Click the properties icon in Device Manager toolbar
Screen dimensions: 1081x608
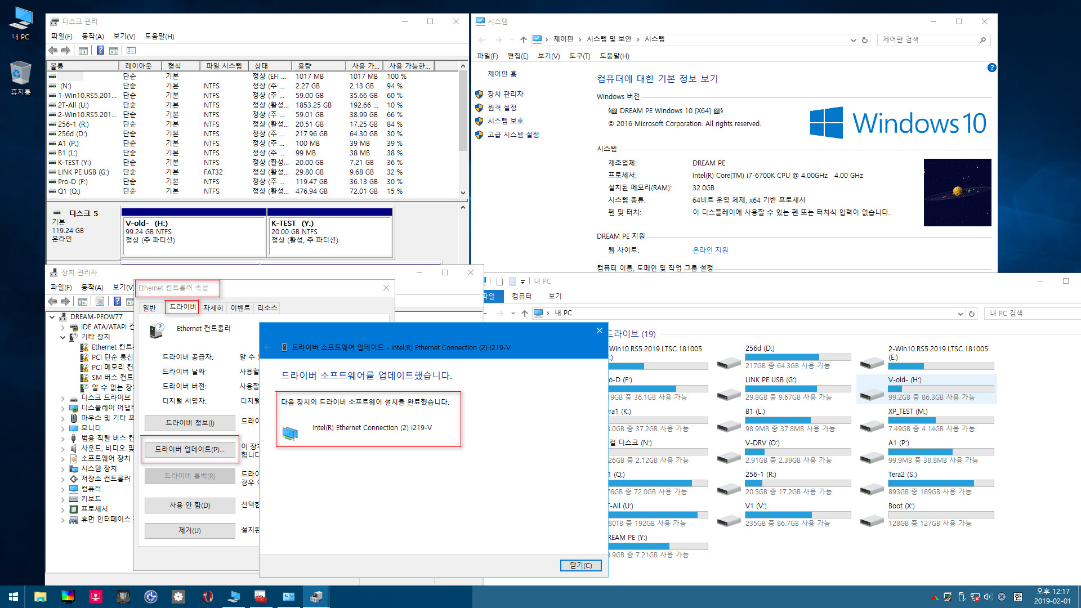click(100, 302)
